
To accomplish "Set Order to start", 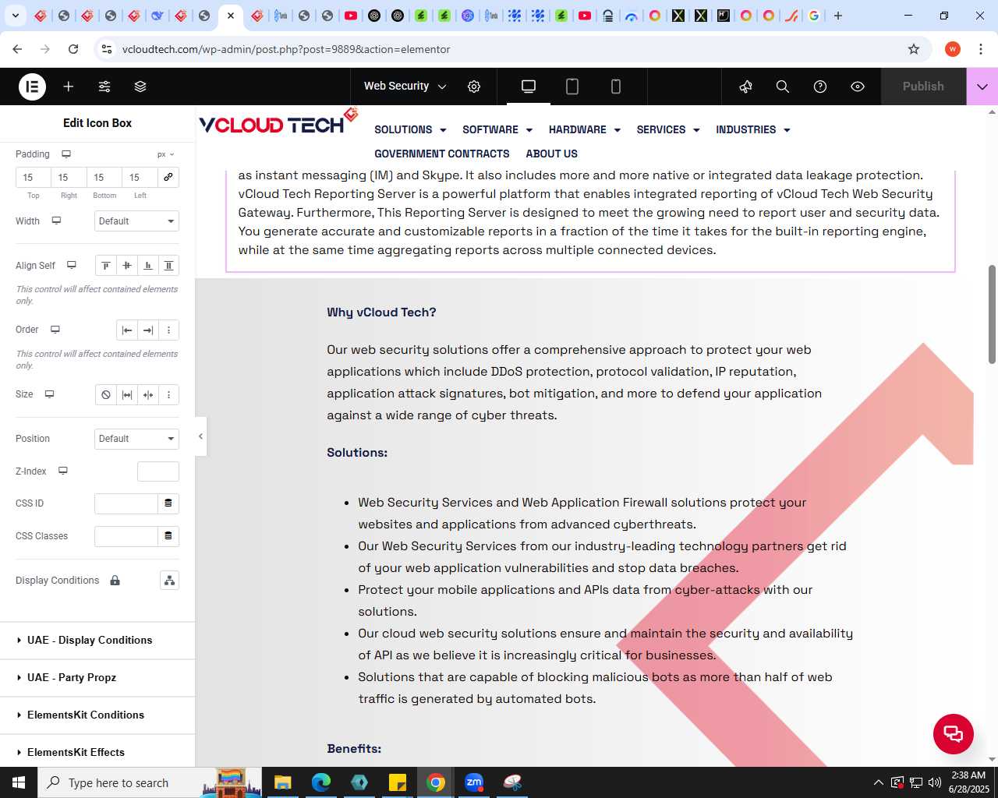I will click(x=127, y=330).
